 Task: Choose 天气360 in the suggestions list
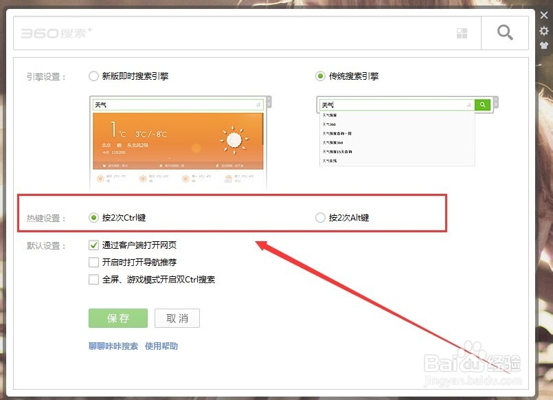pyautogui.click(x=330, y=124)
